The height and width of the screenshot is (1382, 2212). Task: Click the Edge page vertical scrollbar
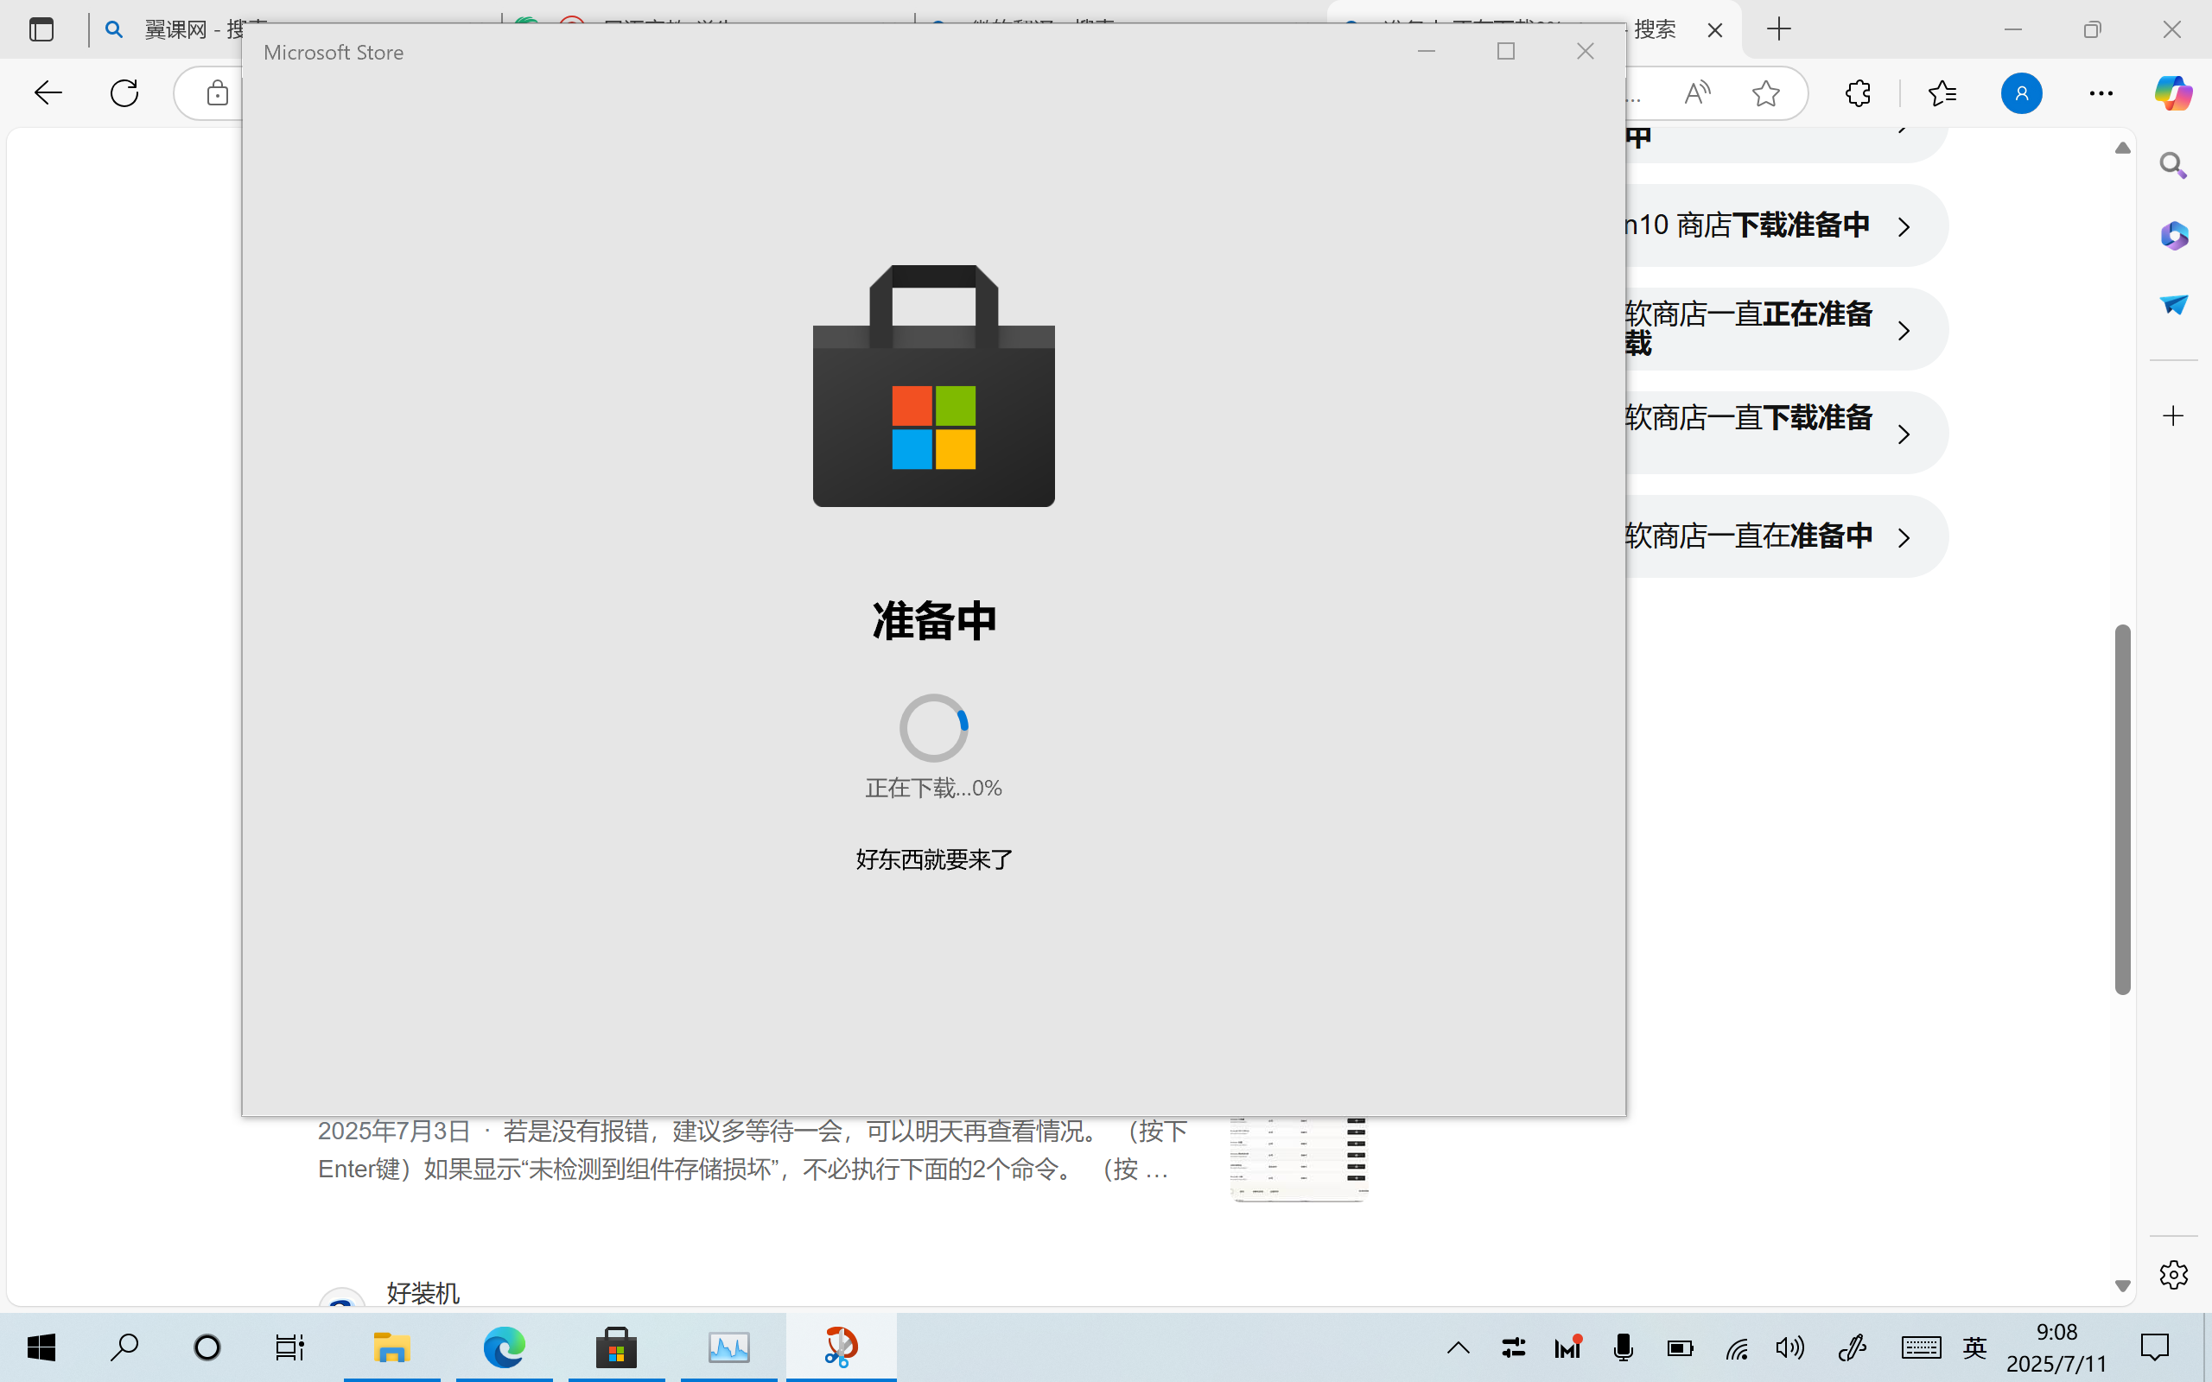point(2122,810)
